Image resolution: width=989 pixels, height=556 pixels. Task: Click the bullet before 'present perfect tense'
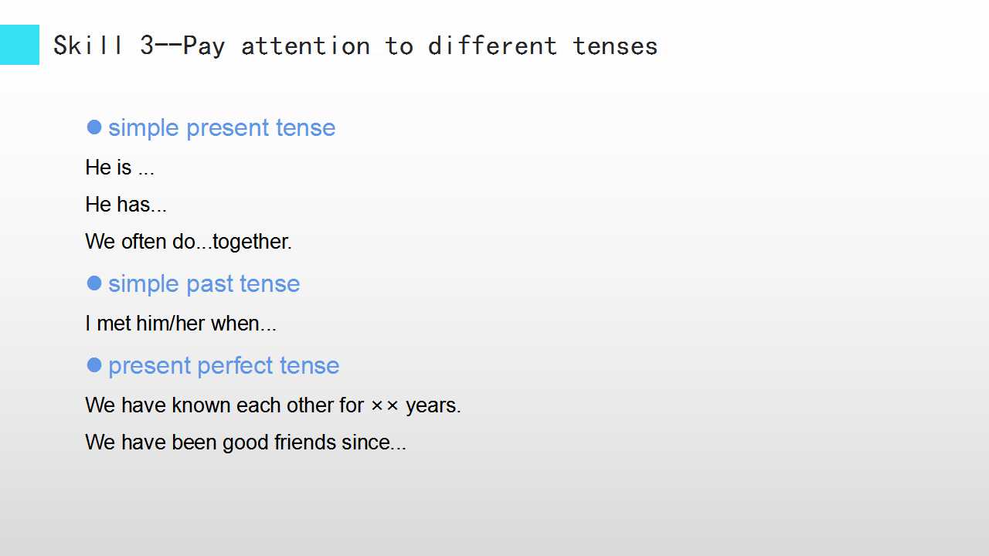click(x=94, y=364)
